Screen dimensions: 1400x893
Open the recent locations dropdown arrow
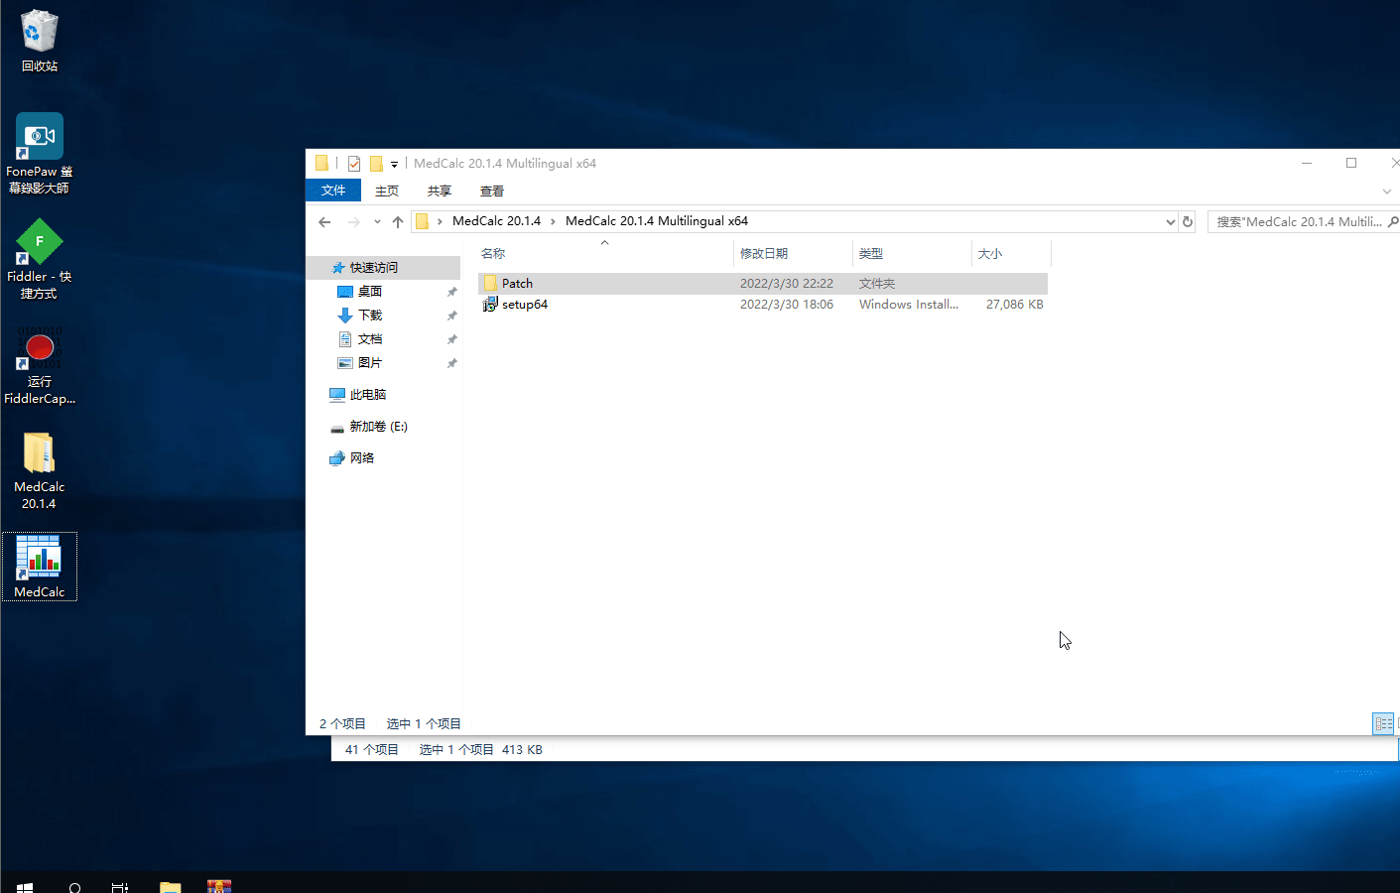click(377, 221)
